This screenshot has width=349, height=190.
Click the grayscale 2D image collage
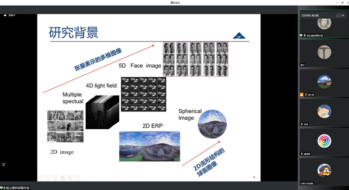(x=66, y=126)
